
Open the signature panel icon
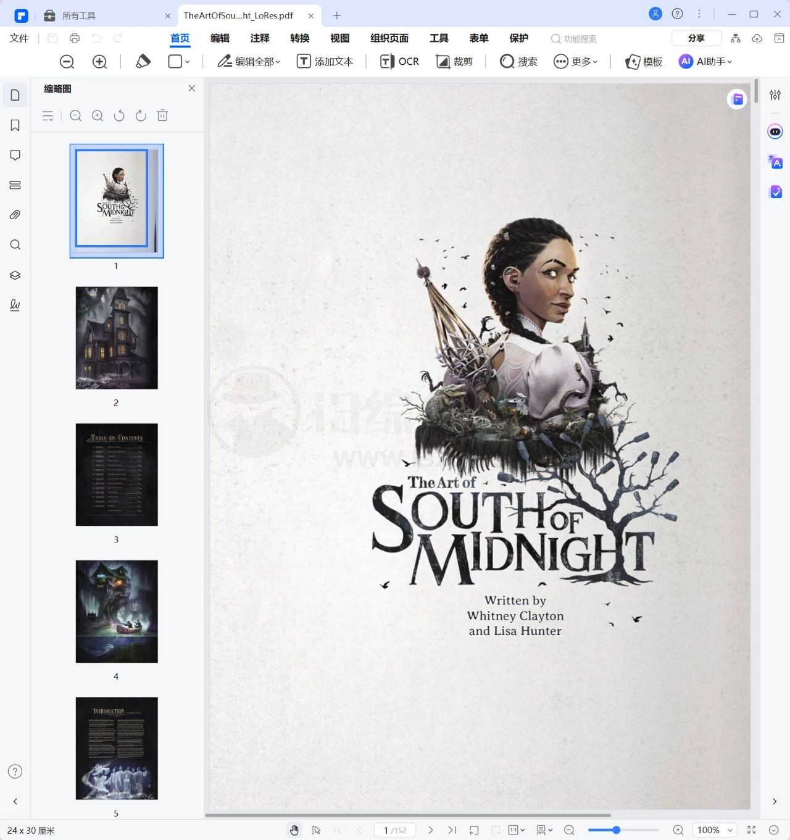15,304
